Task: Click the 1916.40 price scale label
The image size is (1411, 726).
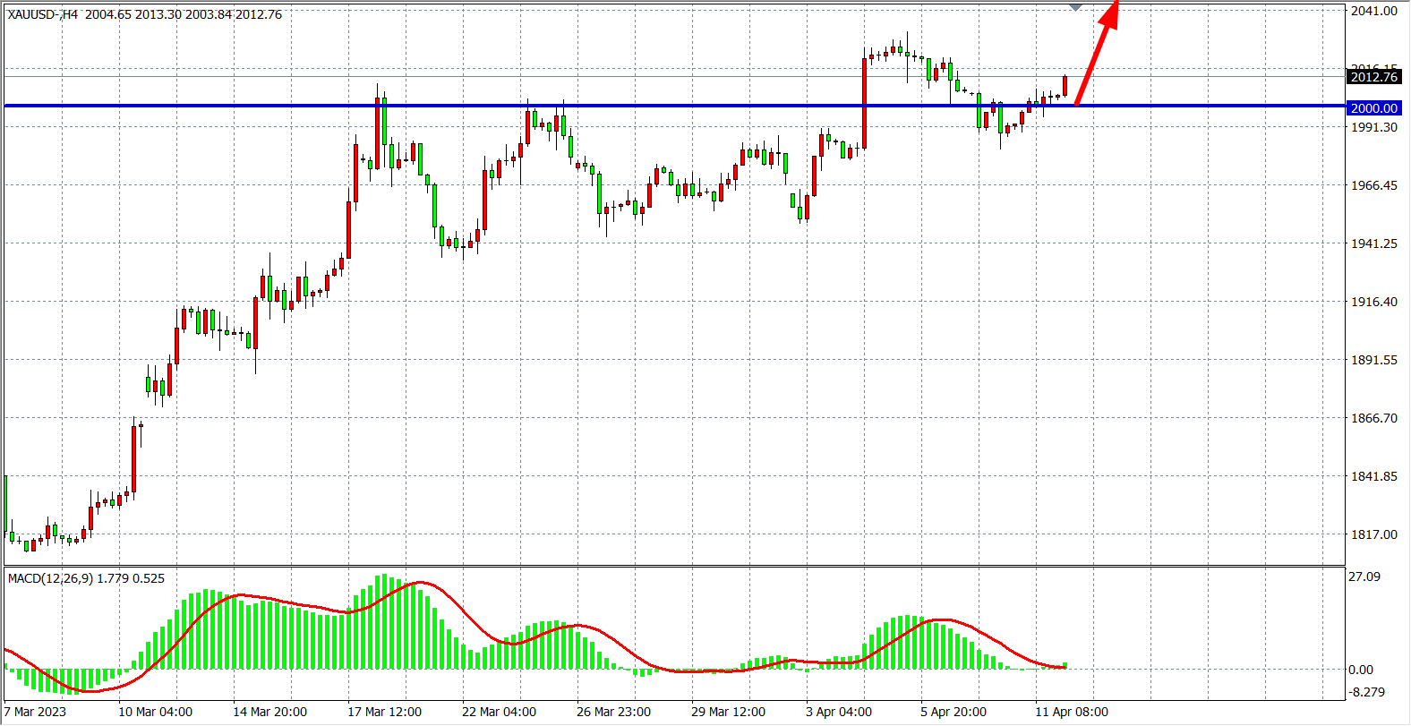Action: tap(1373, 302)
